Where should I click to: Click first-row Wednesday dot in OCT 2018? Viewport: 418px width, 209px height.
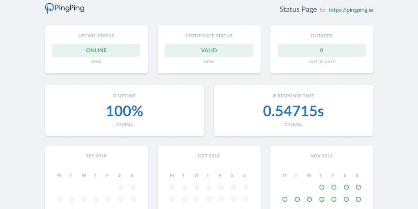[x=197, y=187]
